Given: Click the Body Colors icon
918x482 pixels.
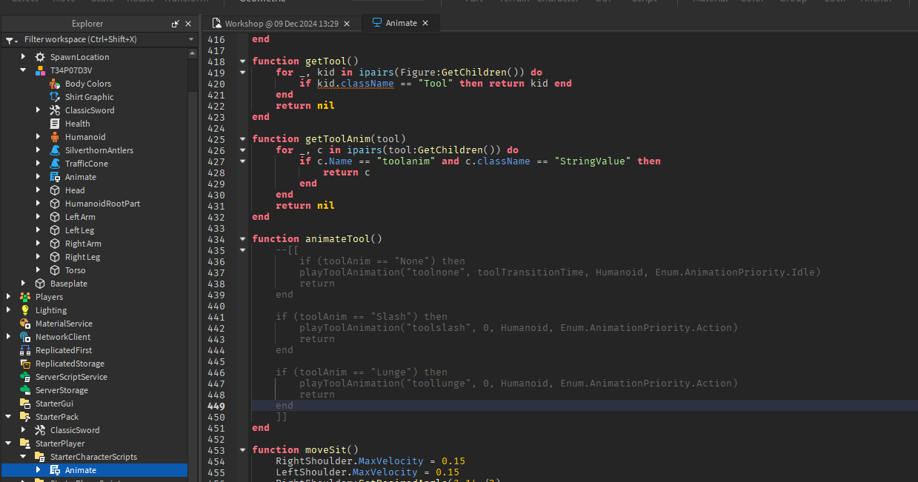Looking at the screenshot, I should 55,83.
